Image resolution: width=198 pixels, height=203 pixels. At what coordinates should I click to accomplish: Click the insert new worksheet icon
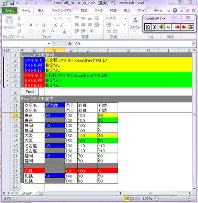(x=41, y=193)
